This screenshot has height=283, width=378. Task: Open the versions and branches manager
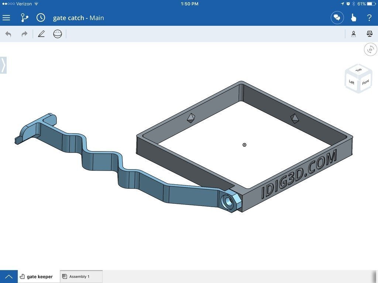click(x=24, y=18)
